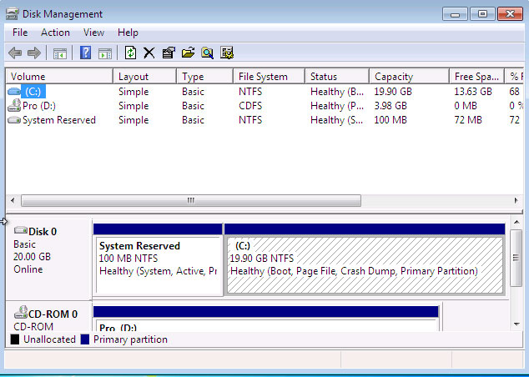Screen dimensions: 529x377
Task: Open Help via the blue question icon
Action: (x=85, y=53)
